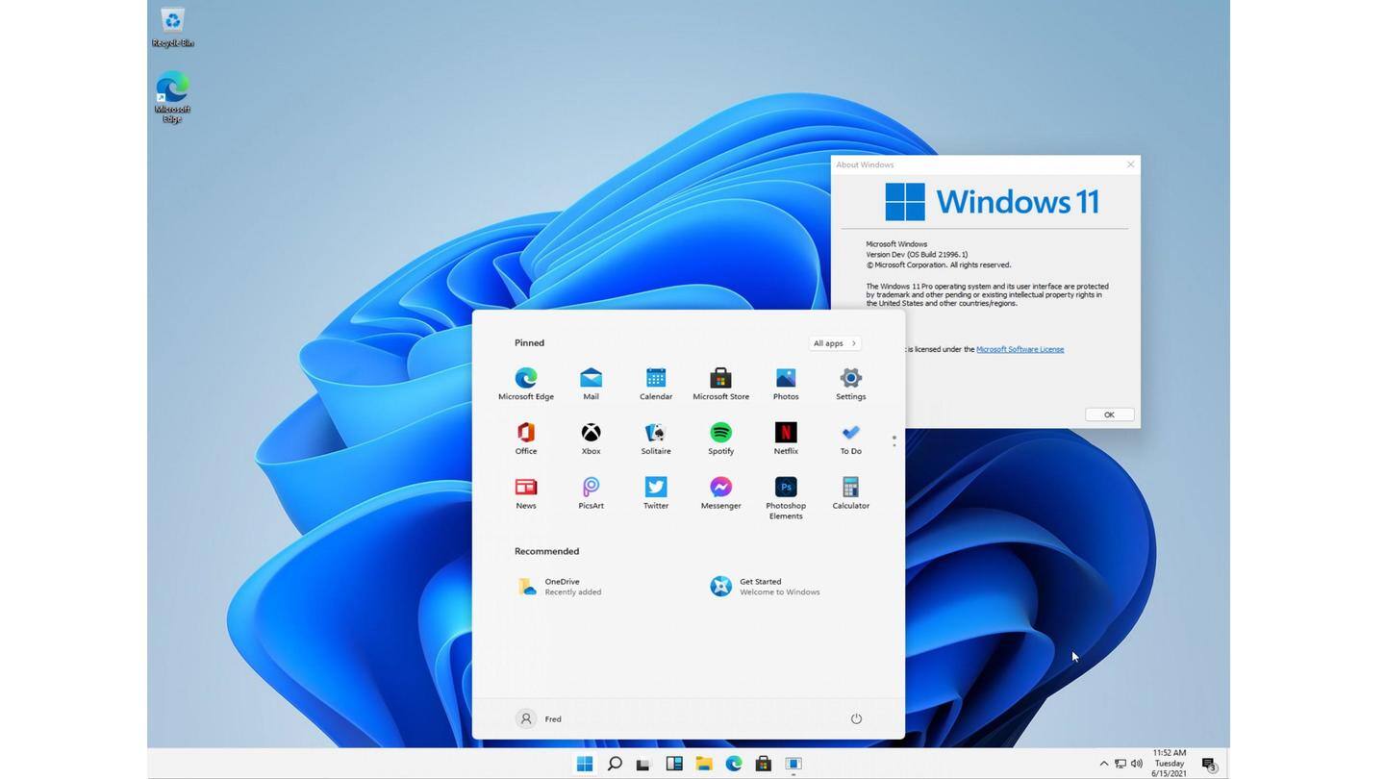Open the Twitter app

tap(656, 493)
